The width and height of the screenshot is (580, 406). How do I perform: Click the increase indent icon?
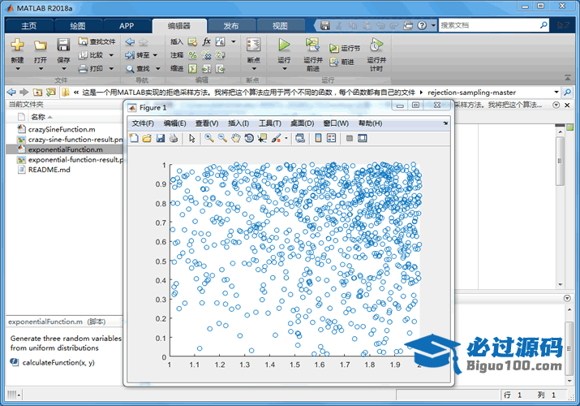(x=206, y=69)
